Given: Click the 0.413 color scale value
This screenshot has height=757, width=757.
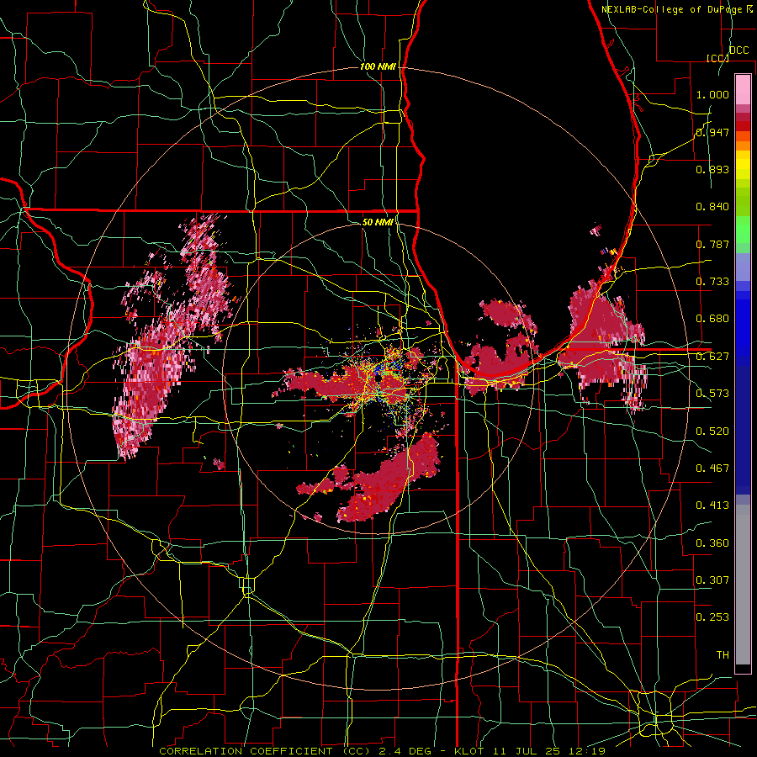Looking at the screenshot, I should click(712, 506).
